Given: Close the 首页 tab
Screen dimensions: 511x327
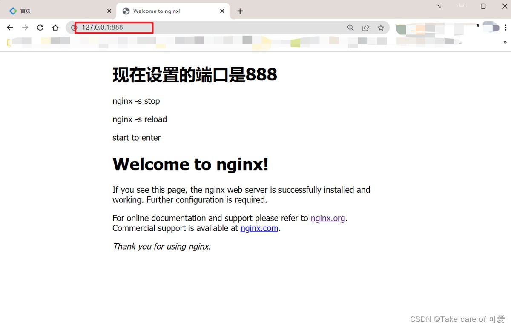Looking at the screenshot, I should coord(109,11).
